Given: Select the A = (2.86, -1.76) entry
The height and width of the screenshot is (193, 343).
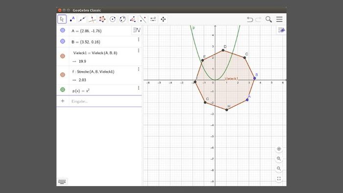Looking at the screenshot, I should [86, 31].
